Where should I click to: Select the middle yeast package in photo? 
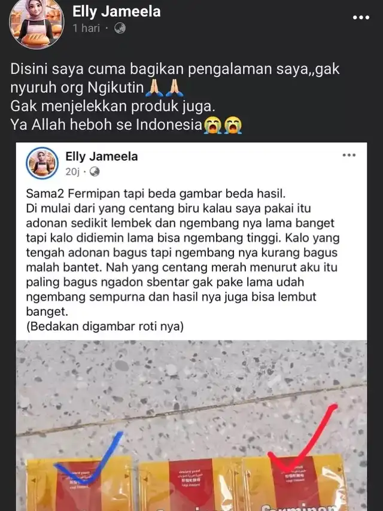191,485
